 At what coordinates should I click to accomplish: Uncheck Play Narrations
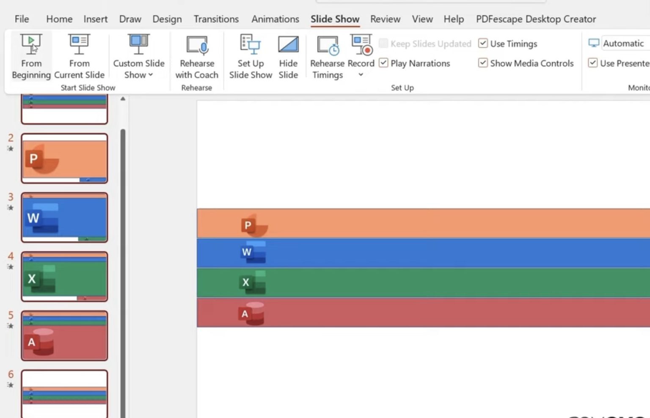tap(383, 63)
